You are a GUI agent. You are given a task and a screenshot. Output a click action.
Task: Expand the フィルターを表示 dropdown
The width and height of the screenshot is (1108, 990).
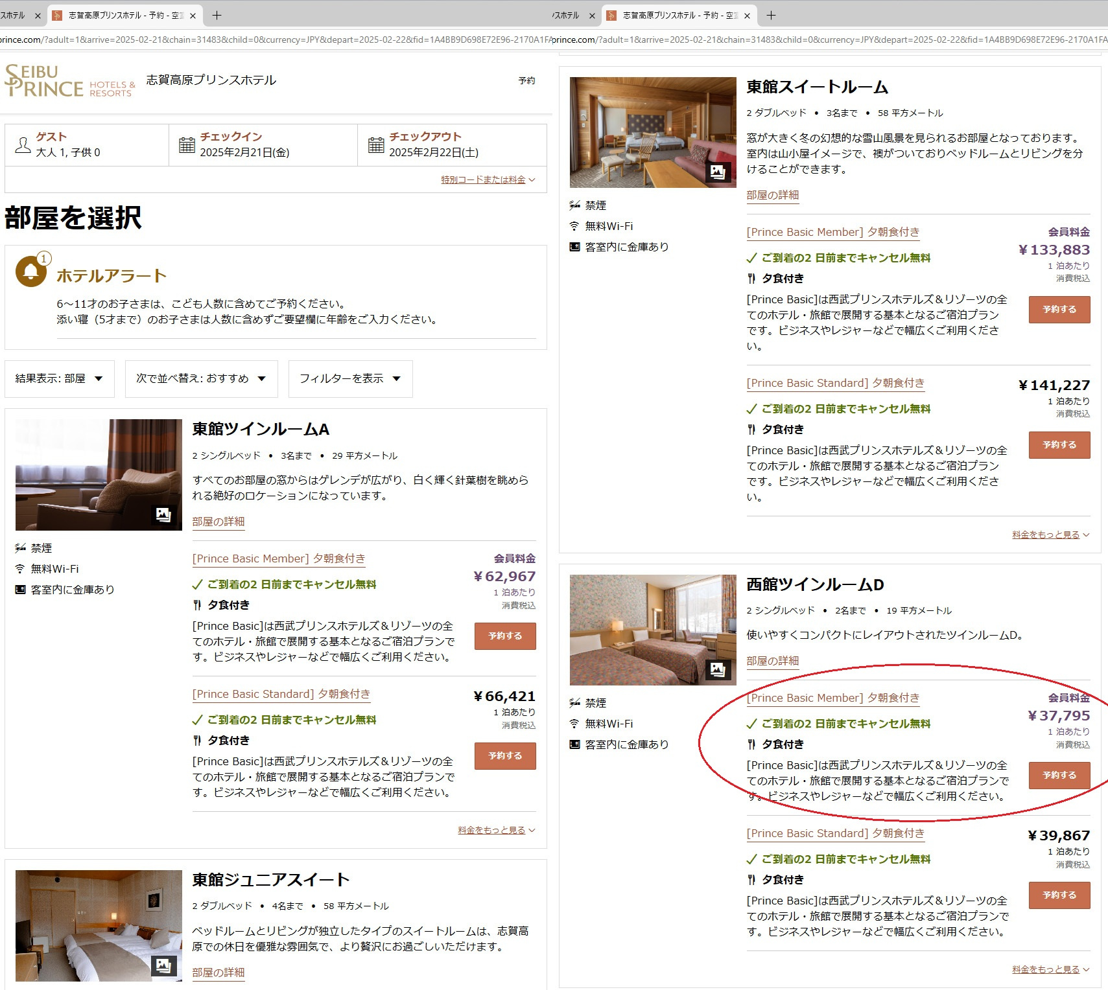(x=350, y=378)
